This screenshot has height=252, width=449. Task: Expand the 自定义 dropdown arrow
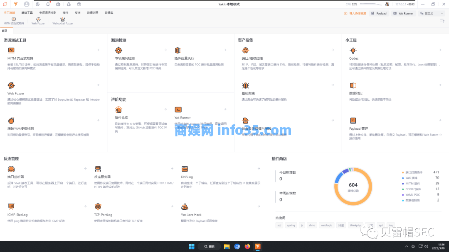(x=442, y=14)
